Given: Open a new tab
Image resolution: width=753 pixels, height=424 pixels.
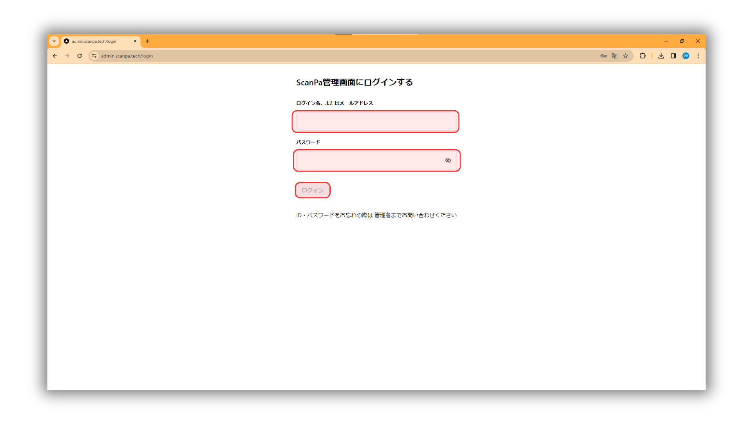Looking at the screenshot, I should coord(147,41).
